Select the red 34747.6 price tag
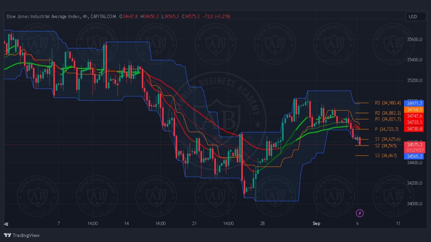The width and height of the screenshot is (431, 242). click(414, 116)
